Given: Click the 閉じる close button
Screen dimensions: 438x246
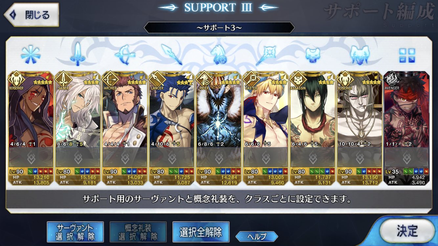Looking at the screenshot, I should [x=31, y=15].
